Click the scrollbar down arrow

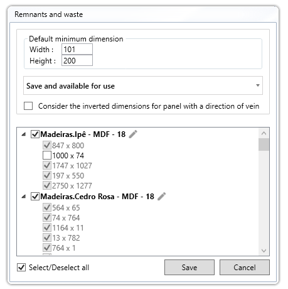264,251
